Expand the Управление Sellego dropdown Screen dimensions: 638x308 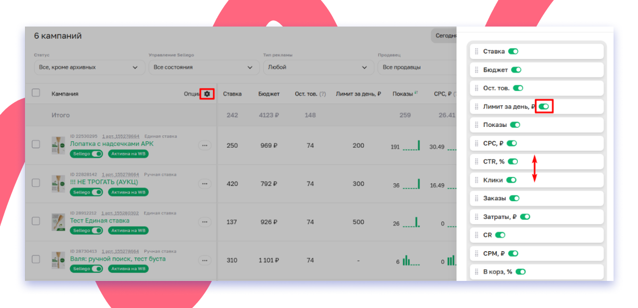(x=203, y=67)
